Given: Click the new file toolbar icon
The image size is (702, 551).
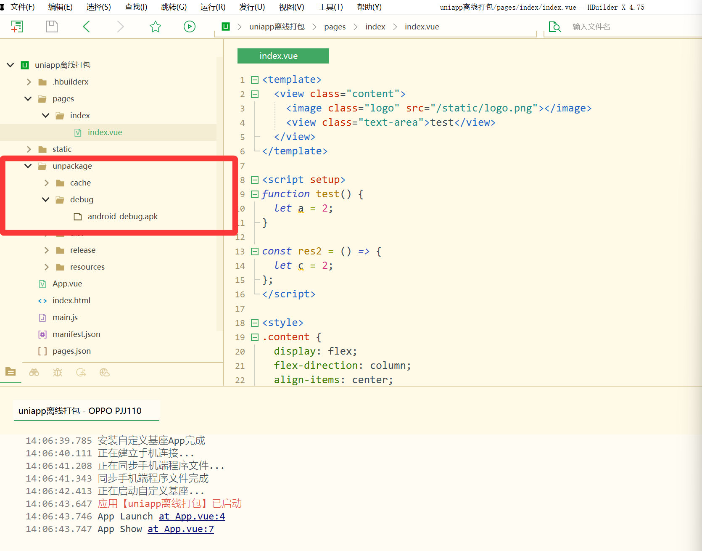Looking at the screenshot, I should tap(17, 26).
